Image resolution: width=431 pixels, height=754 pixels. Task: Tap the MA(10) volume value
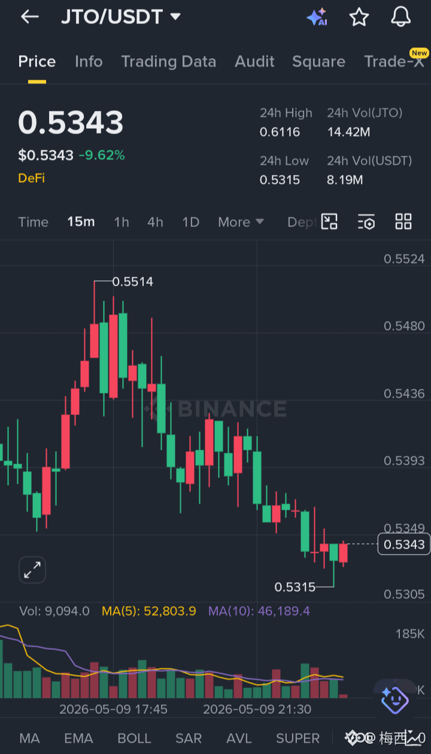[x=259, y=611]
